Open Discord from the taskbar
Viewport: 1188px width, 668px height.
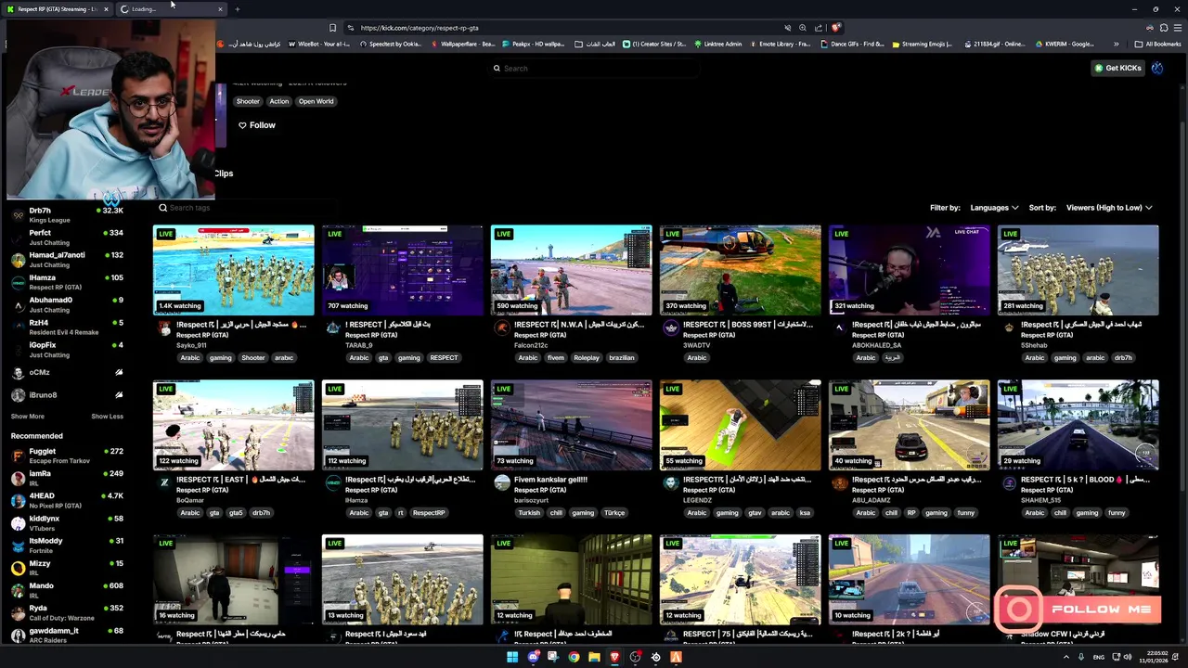[534, 657]
